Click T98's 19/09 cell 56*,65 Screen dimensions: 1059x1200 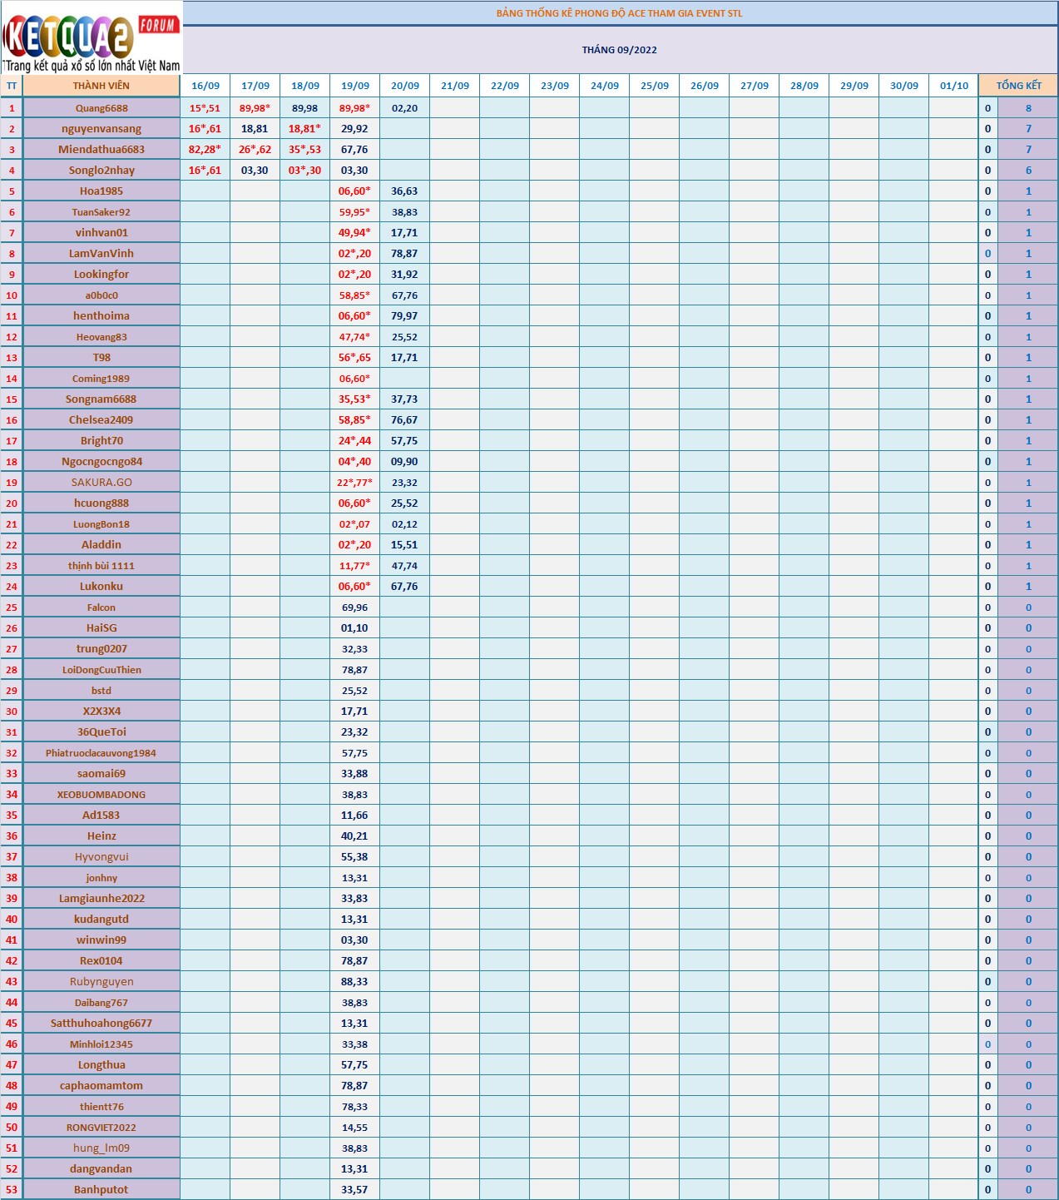(x=355, y=358)
